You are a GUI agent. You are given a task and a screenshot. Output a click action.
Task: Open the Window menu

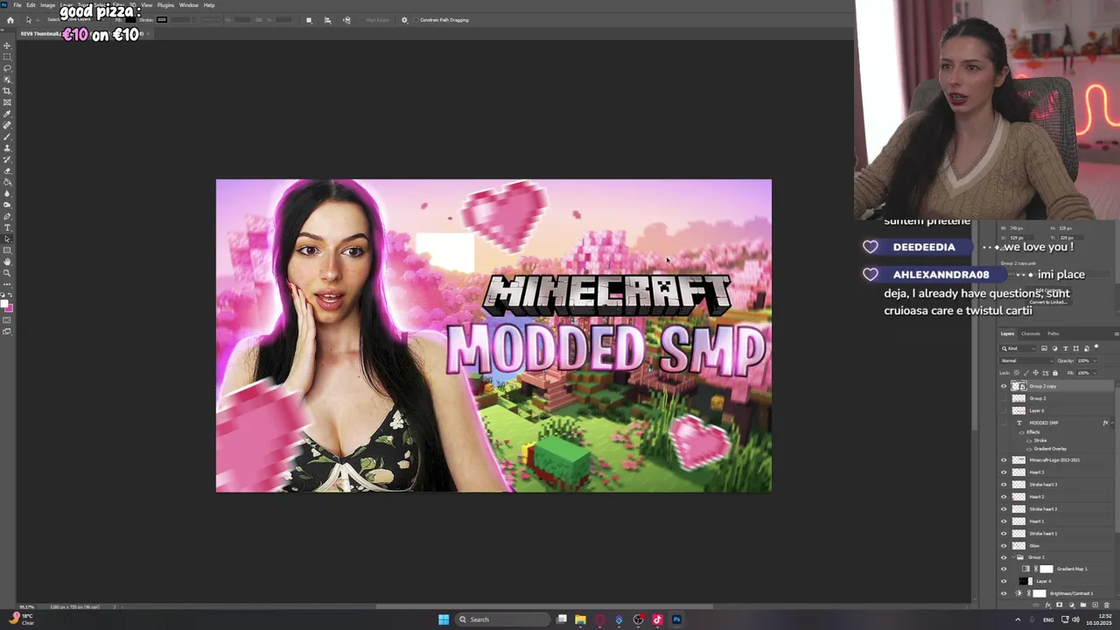coord(189,5)
